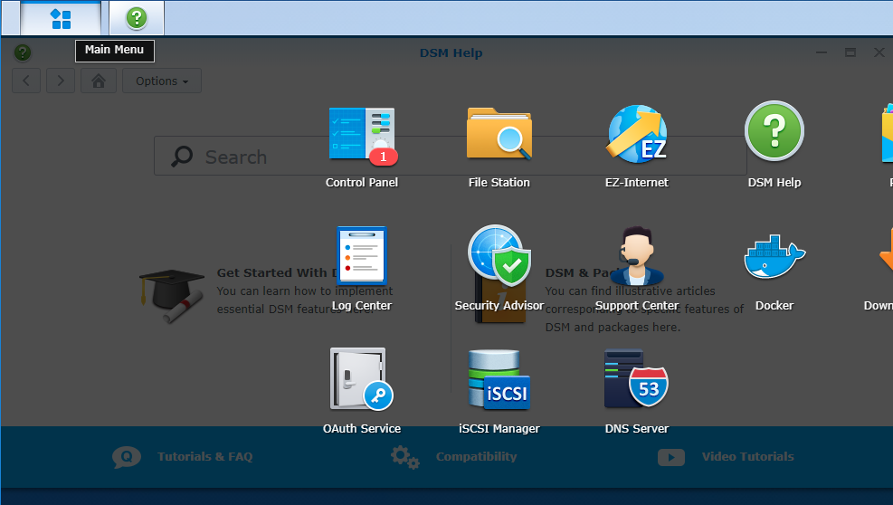Image resolution: width=893 pixels, height=505 pixels.
Task: Open Video Tutorials link
Action: coord(747,456)
